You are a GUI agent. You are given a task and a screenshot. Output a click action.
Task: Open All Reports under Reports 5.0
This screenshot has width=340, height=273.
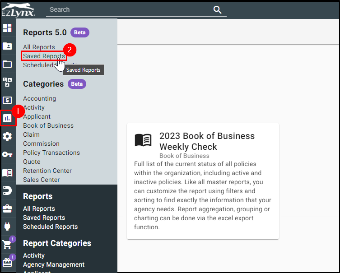[x=39, y=47]
